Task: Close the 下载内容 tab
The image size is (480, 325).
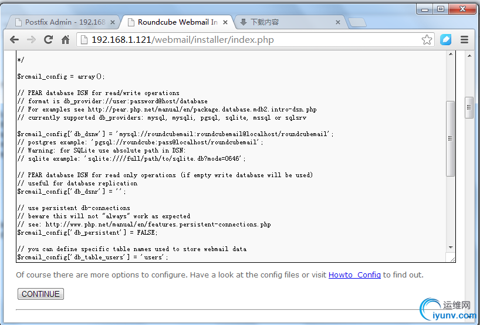Action: [338, 22]
